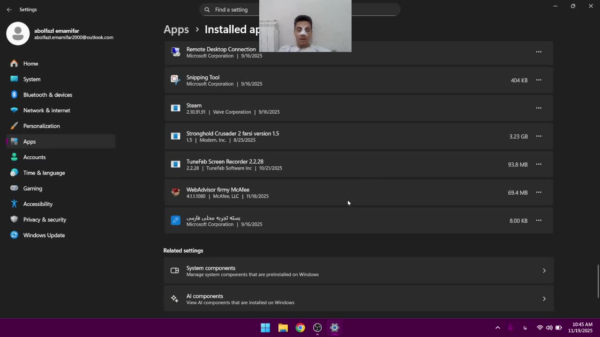The image size is (600, 337).
Task: Click the Find a setting search box
Action: coord(300,9)
